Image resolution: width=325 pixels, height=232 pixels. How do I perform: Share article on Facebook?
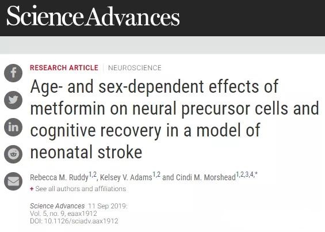pyautogui.click(x=13, y=73)
